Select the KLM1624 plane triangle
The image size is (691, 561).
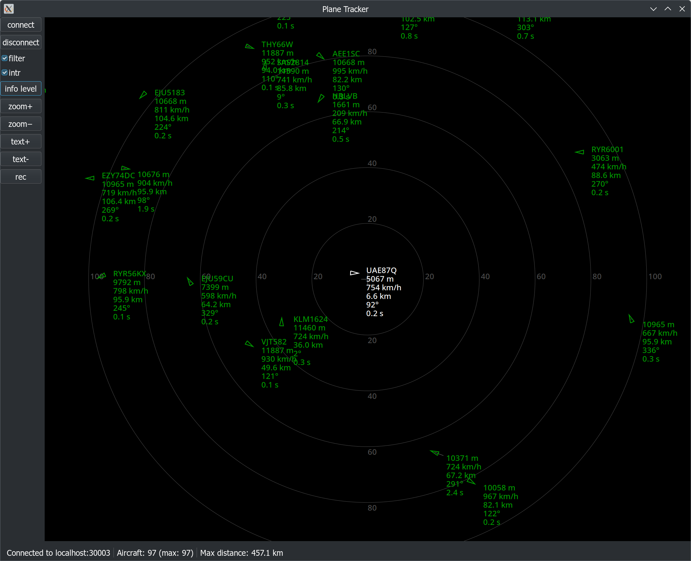pos(282,322)
